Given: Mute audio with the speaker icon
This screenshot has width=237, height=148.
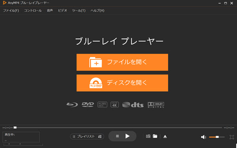Looking at the screenshot, I should point(203,137).
